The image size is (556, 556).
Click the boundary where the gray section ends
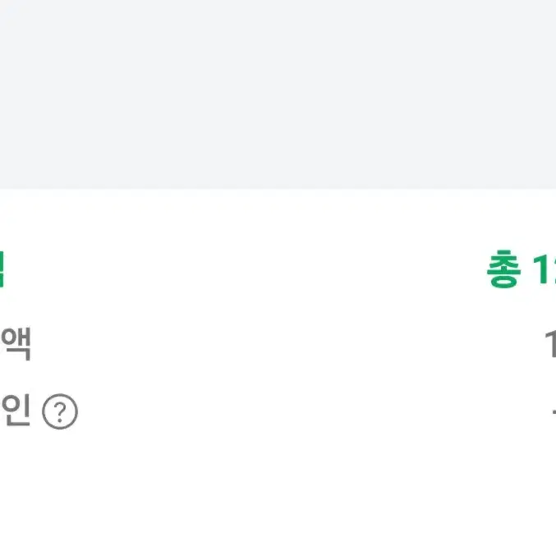(x=278, y=189)
